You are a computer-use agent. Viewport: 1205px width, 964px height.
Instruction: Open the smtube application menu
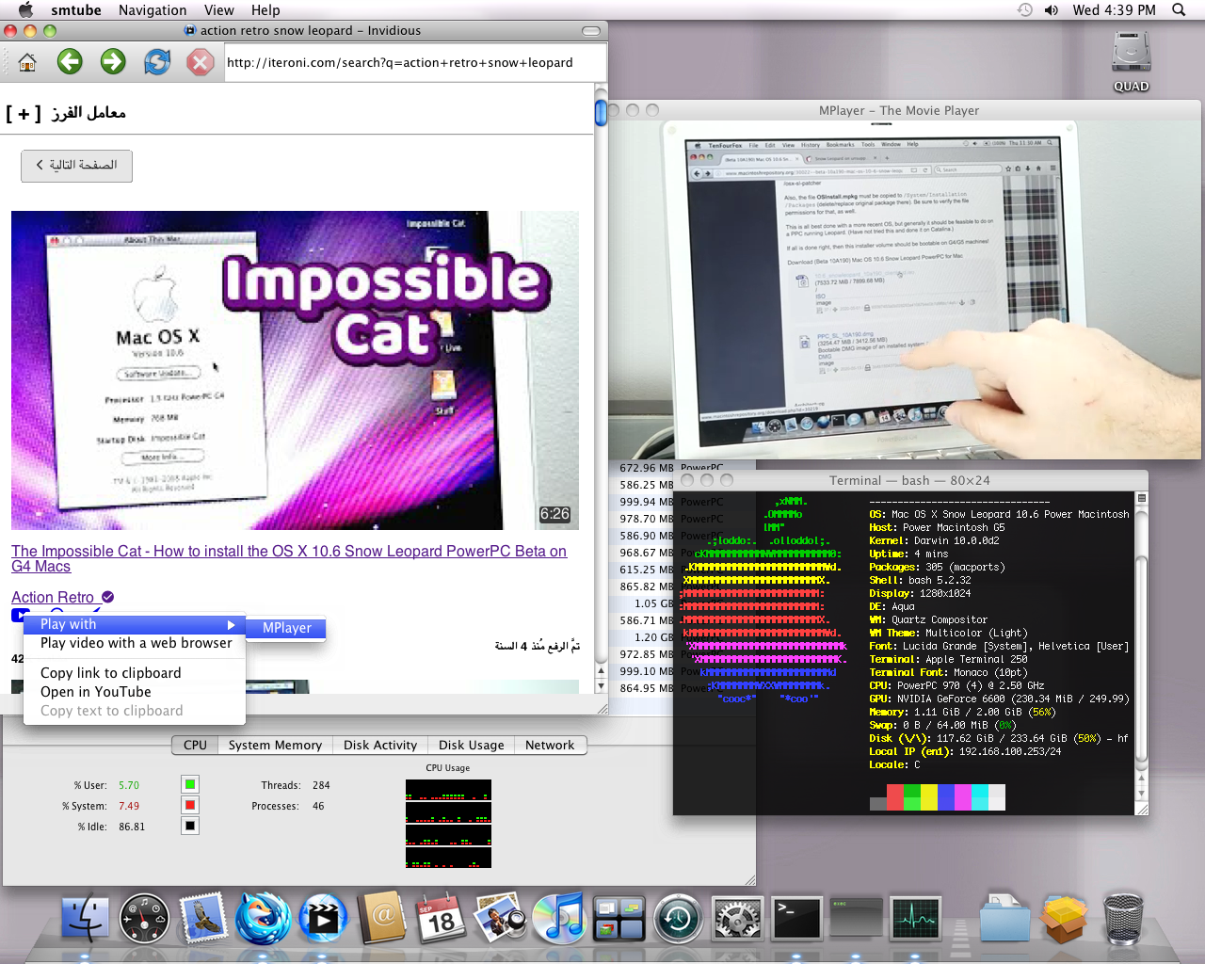(x=76, y=9)
